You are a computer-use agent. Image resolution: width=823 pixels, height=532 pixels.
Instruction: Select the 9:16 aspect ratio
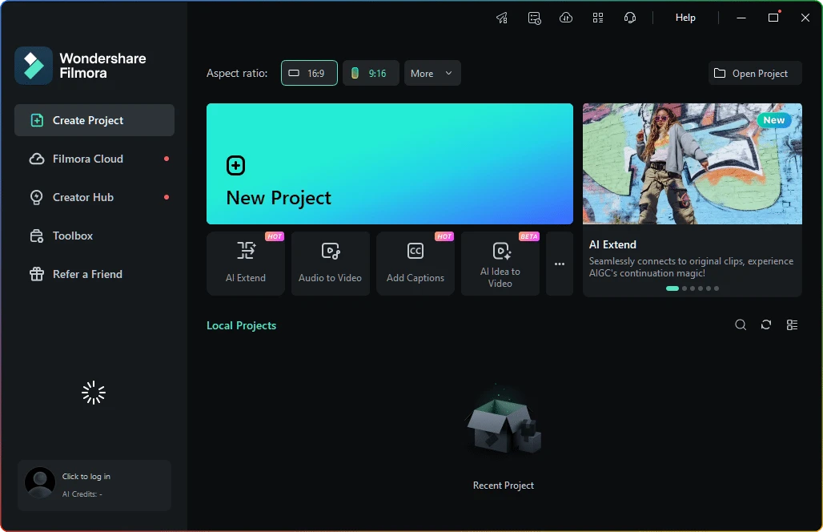point(371,73)
